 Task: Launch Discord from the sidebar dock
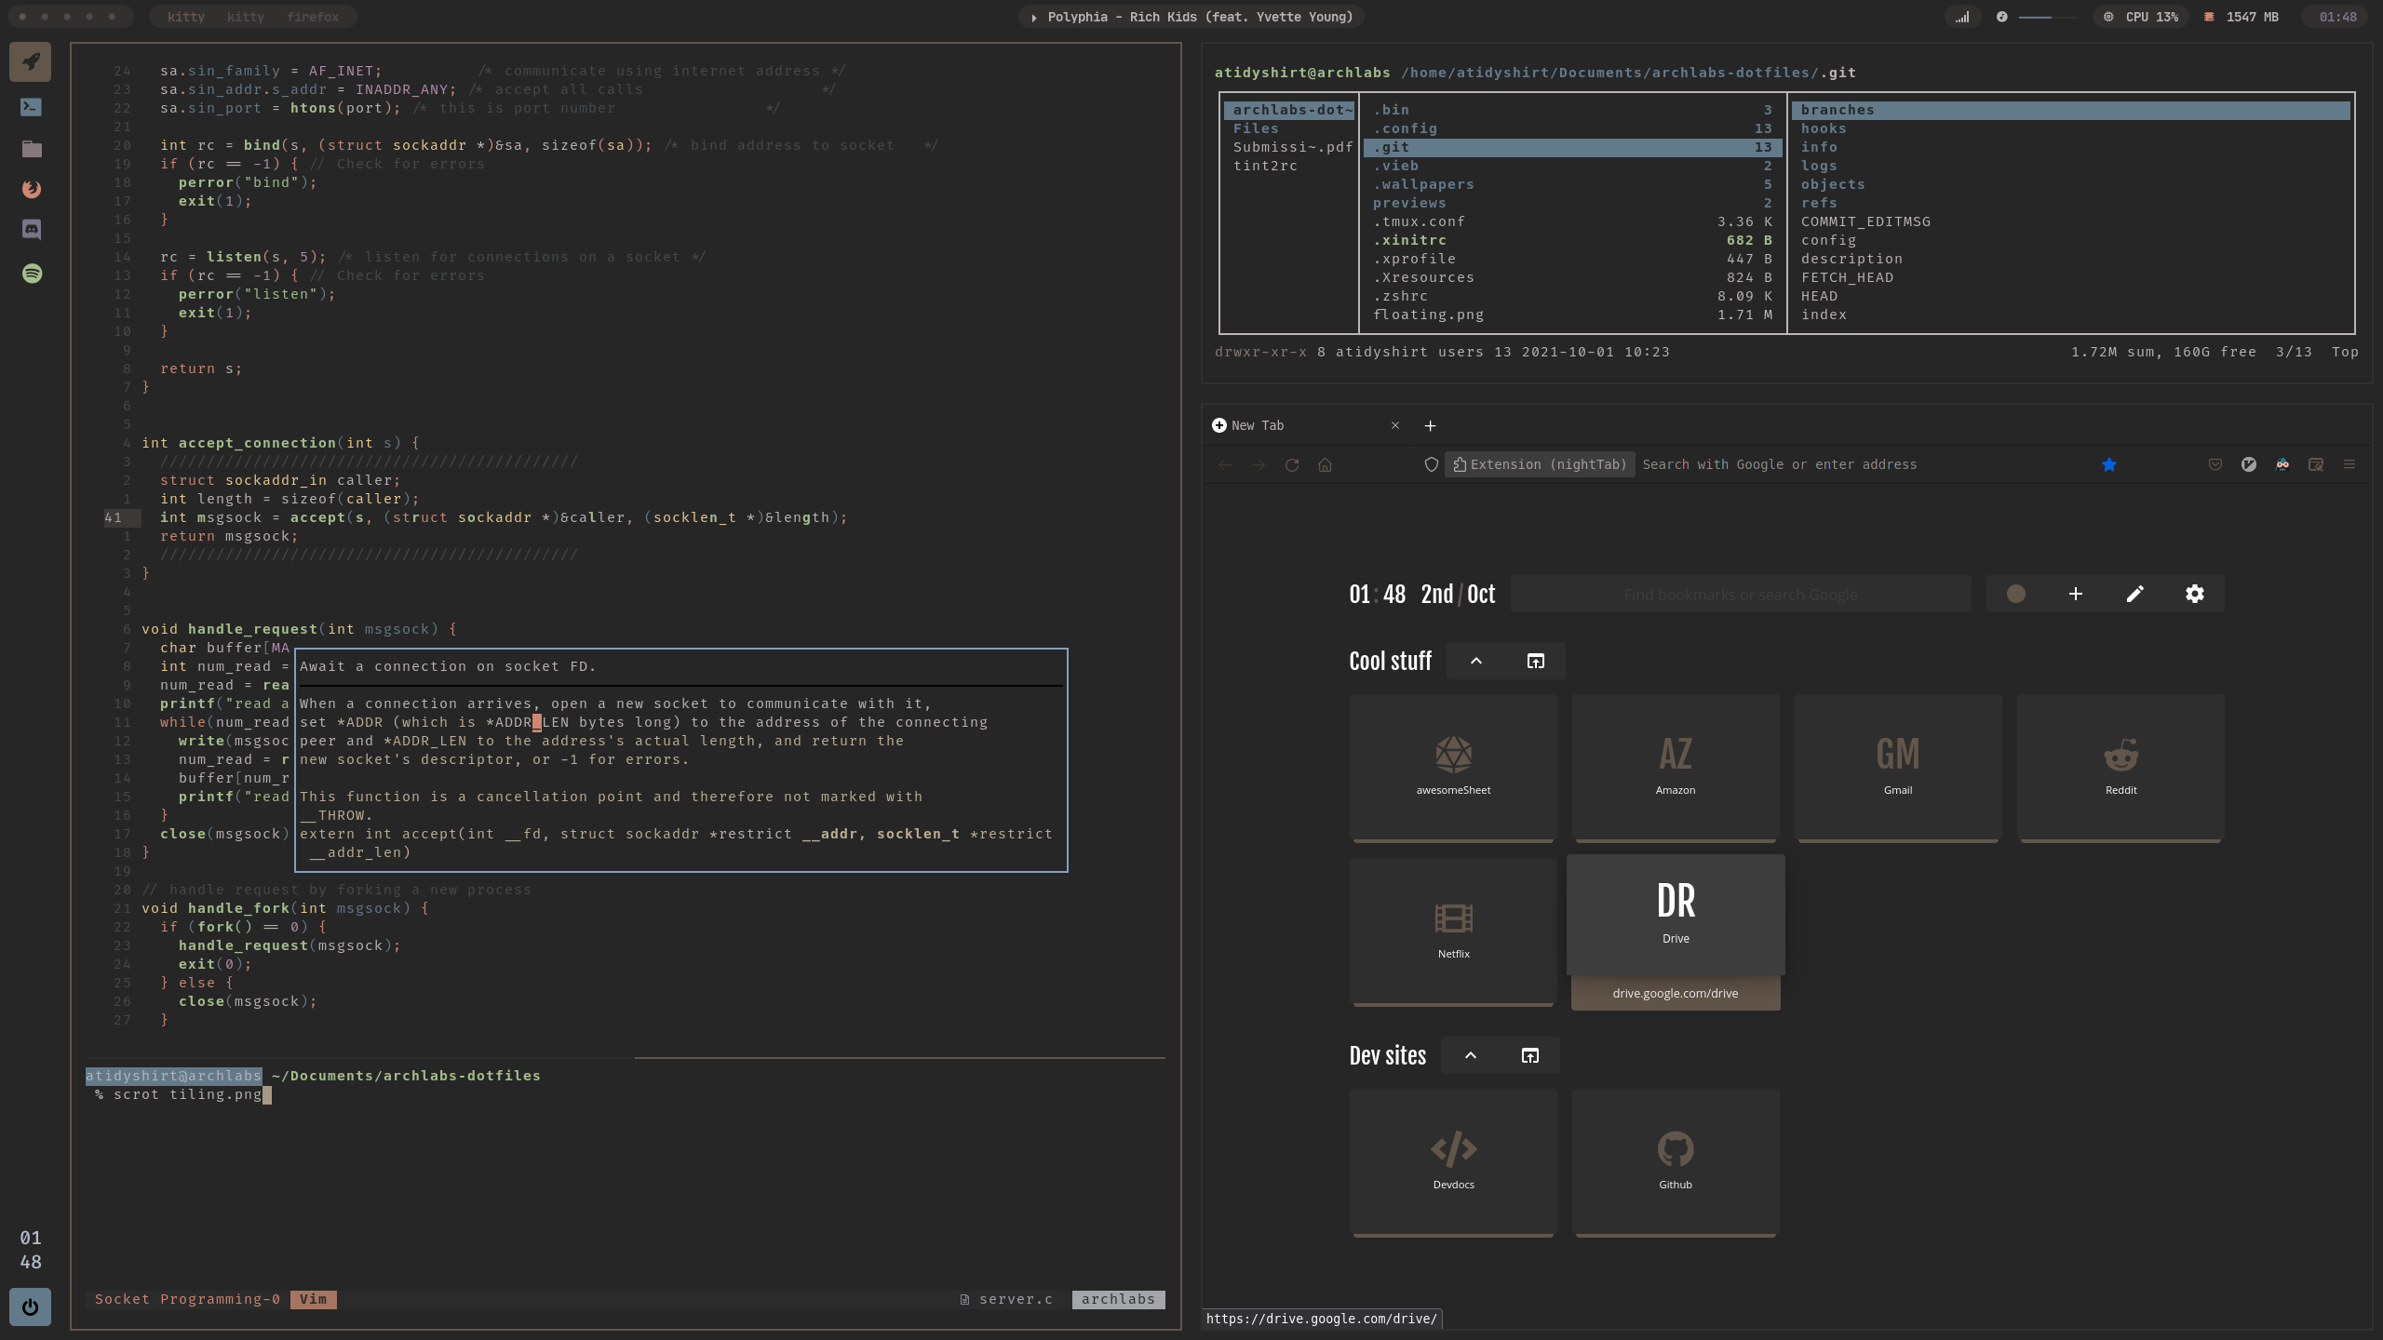point(32,229)
